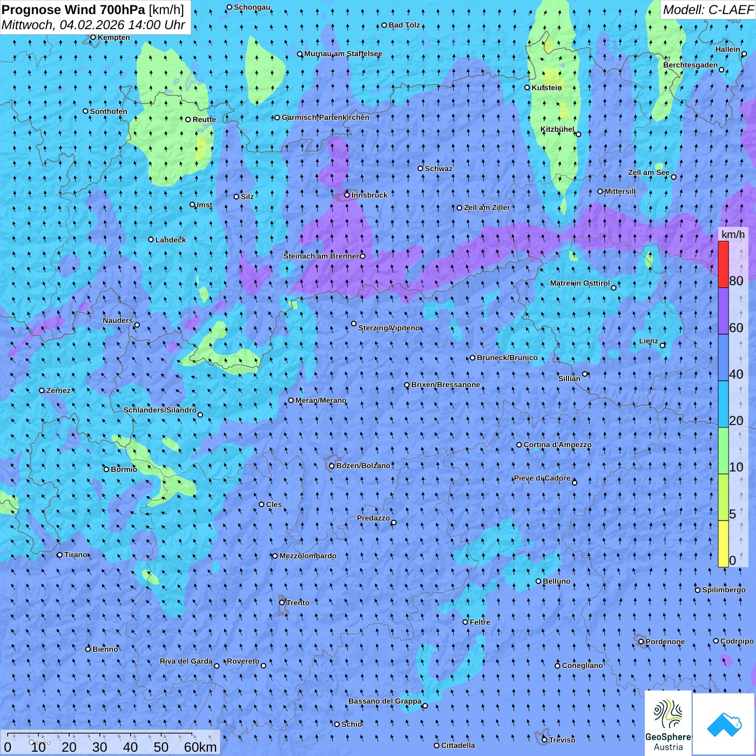The width and height of the screenshot is (756, 756).
Task: Click the 'Meran/Merano' label
Action: tap(321, 400)
